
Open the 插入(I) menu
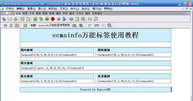tap(42, 9)
